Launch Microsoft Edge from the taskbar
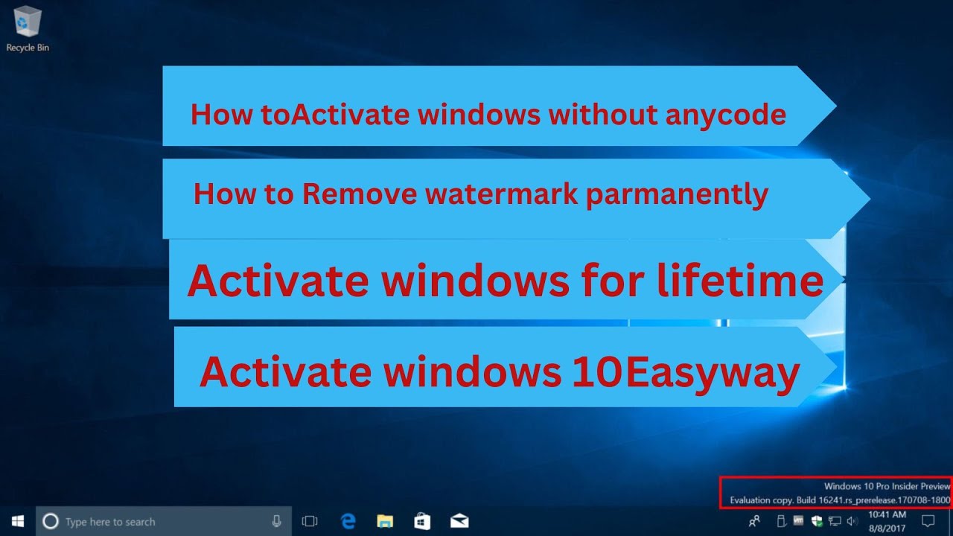Screen dimensions: 953x536 pyautogui.click(x=348, y=521)
